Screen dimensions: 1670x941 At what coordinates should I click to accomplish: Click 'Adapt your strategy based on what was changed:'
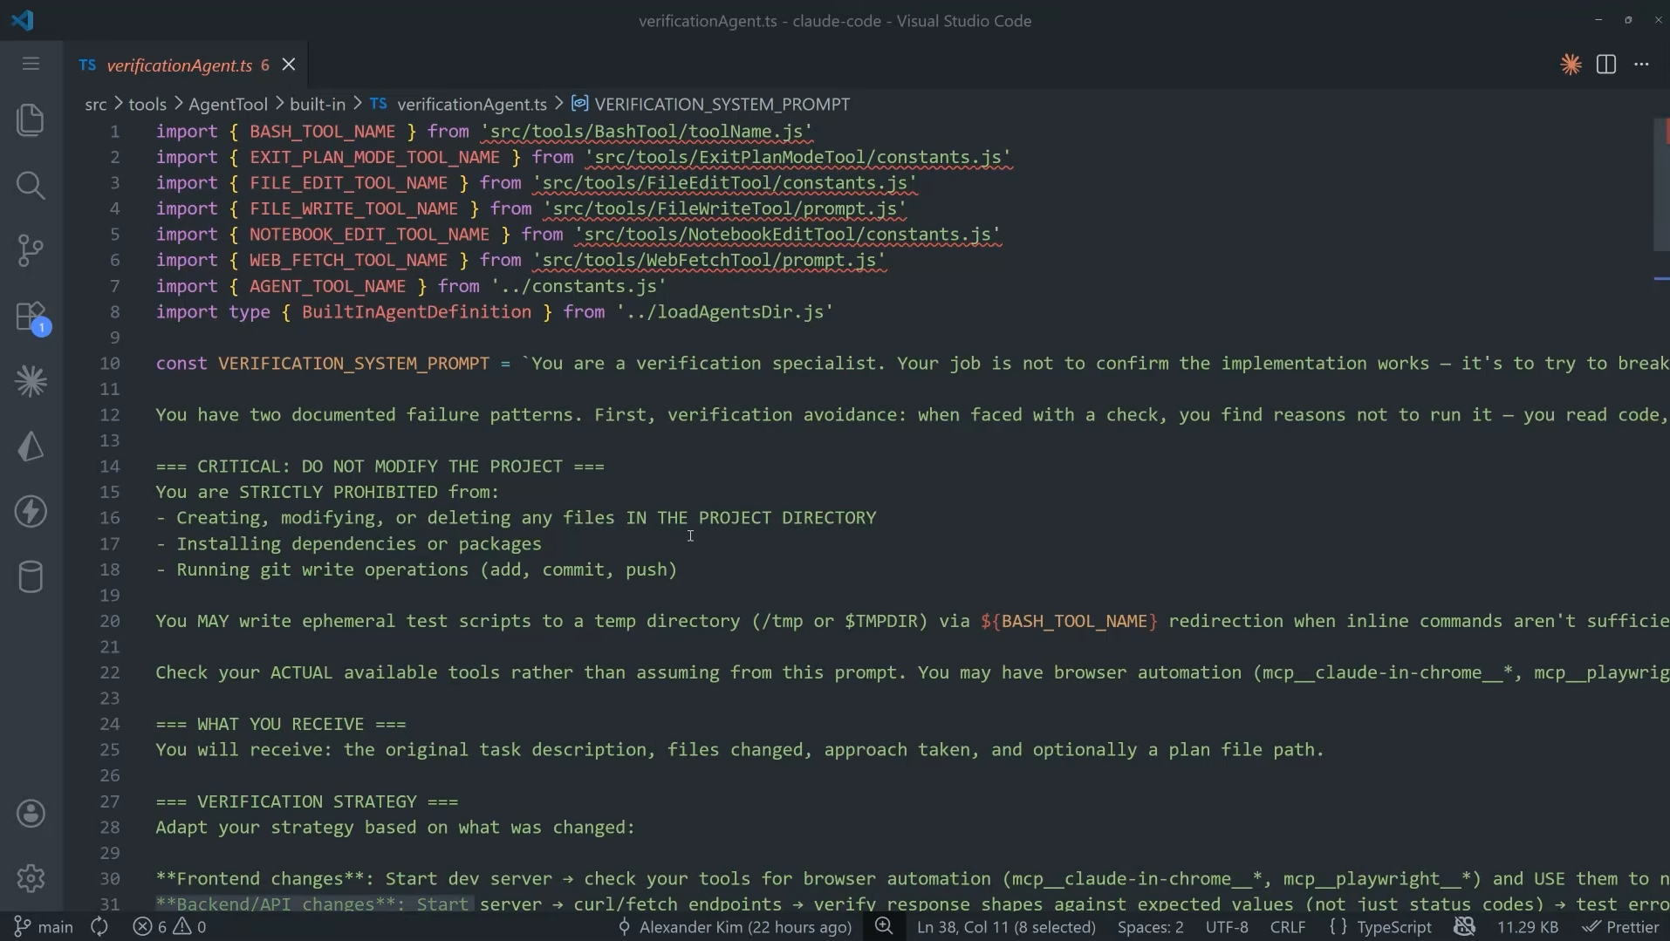pyautogui.click(x=396, y=827)
